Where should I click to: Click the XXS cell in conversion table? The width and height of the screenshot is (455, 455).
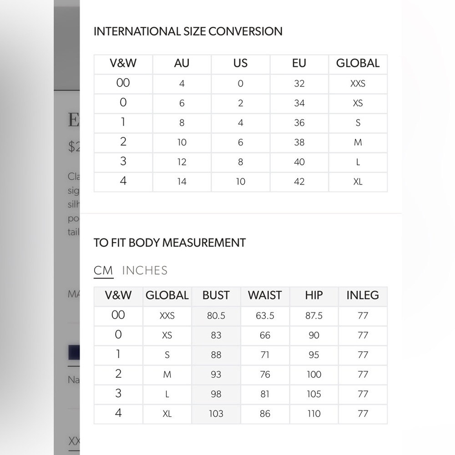(358, 84)
